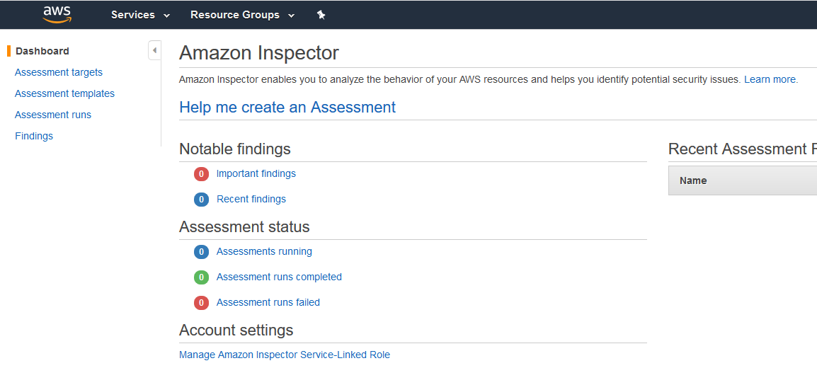Click the blue Recent findings count badge
This screenshot has height=385, width=817.
tap(201, 200)
